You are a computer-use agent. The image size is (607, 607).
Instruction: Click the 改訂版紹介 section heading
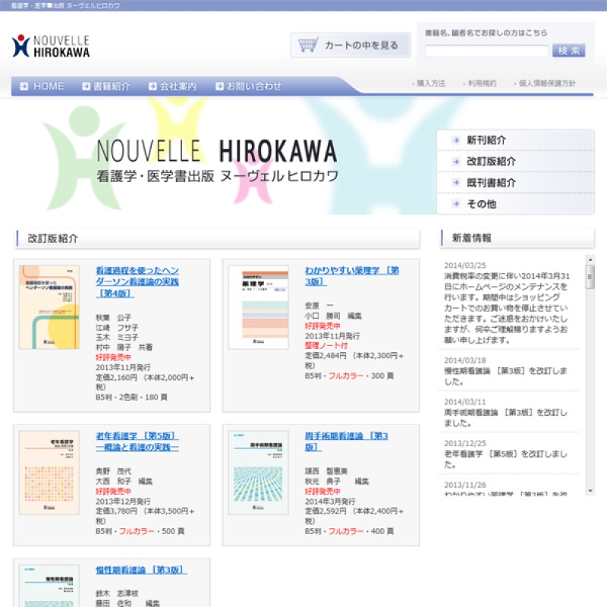click(53, 238)
